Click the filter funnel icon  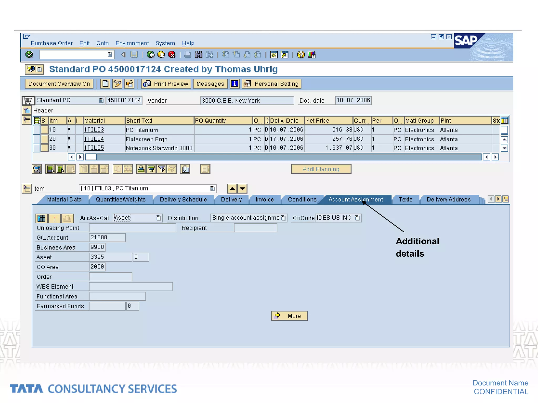click(162, 169)
